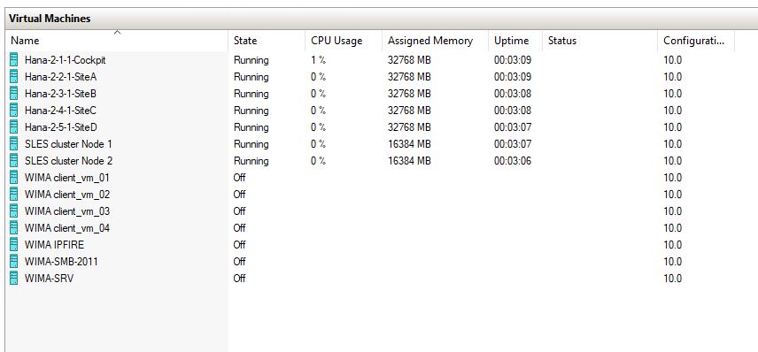The width and height of the screenshot is (758, 352).
Task: Click the Virtual Machines panel title
Action: pyautogui.click(x=50, y=19)
